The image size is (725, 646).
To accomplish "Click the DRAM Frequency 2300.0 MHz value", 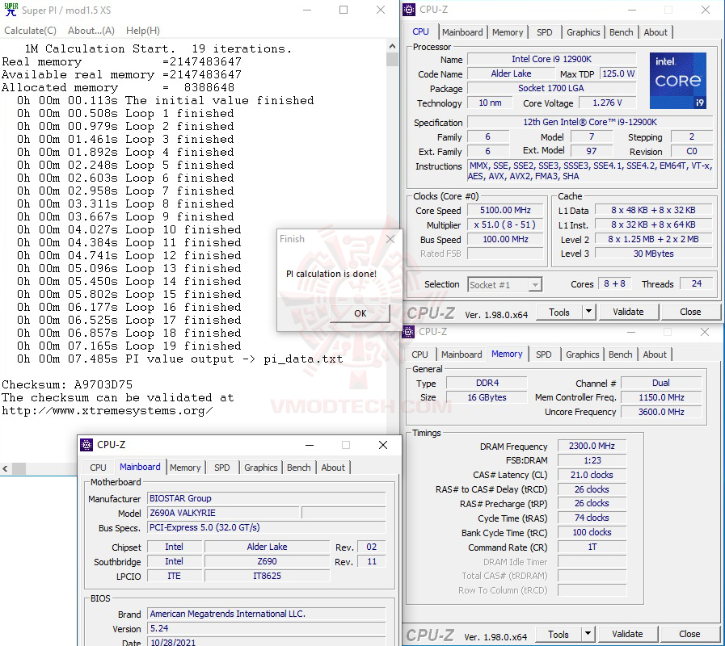I will tap(592, 446).
